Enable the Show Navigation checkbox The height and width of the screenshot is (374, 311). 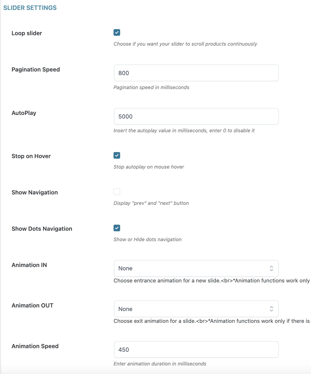pos(117,192)
